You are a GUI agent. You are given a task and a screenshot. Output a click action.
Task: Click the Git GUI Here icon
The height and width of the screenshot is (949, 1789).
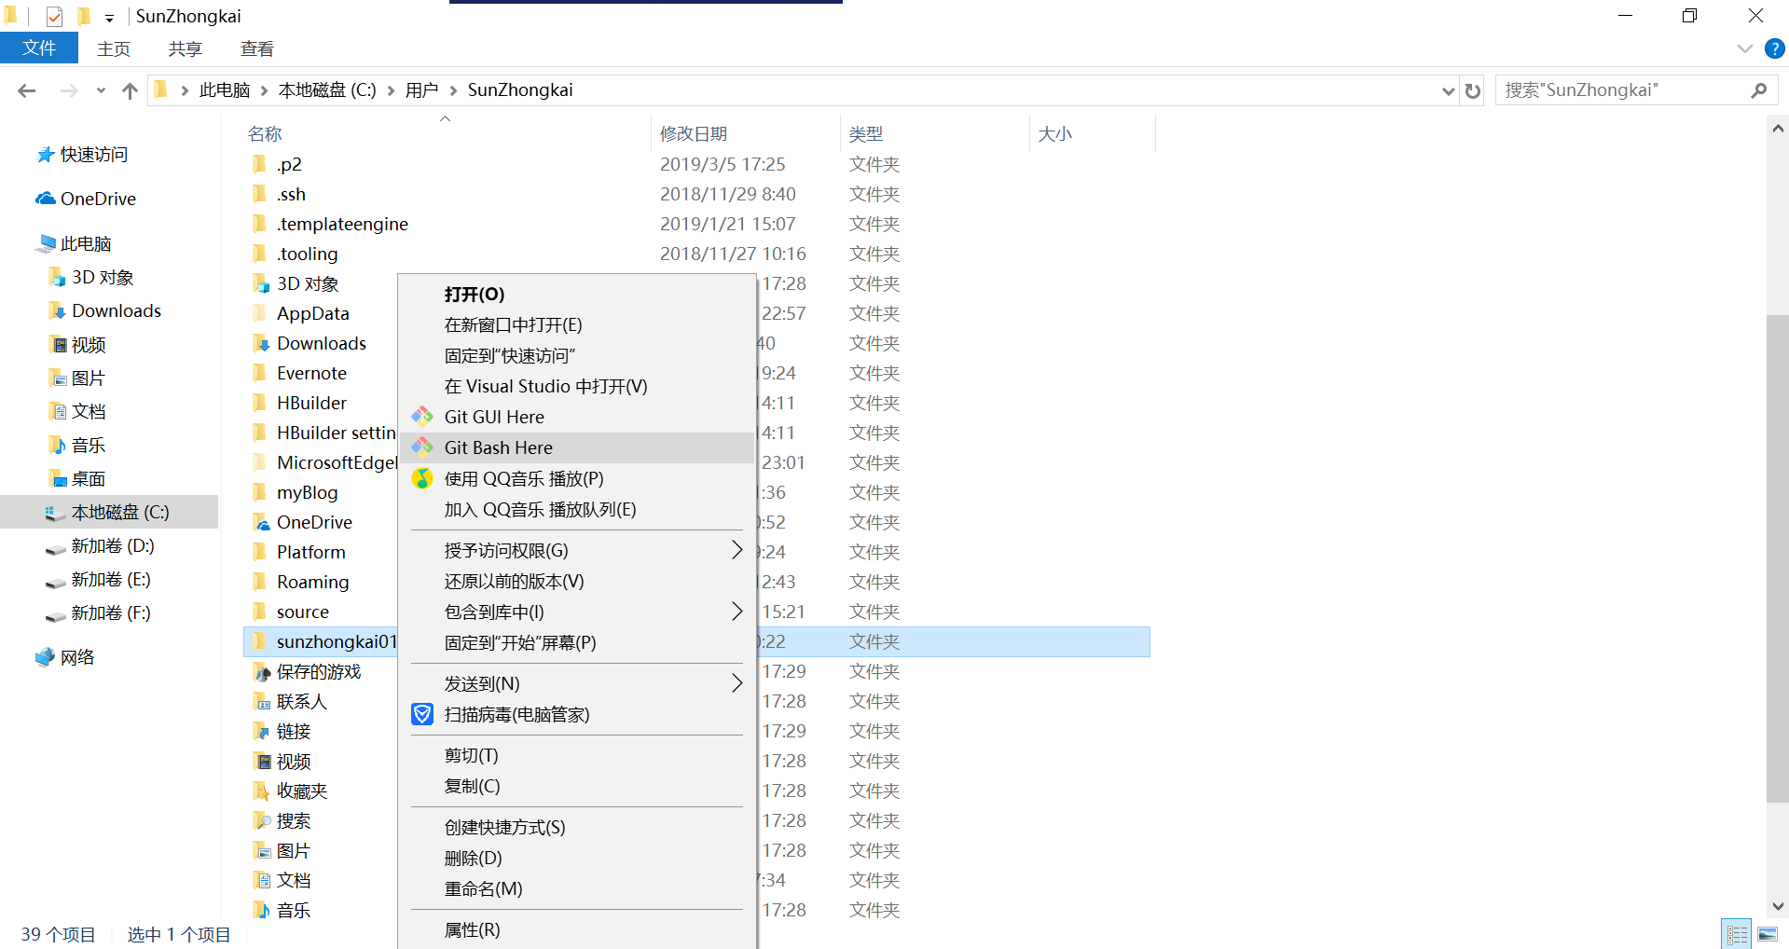coord(422,417)
